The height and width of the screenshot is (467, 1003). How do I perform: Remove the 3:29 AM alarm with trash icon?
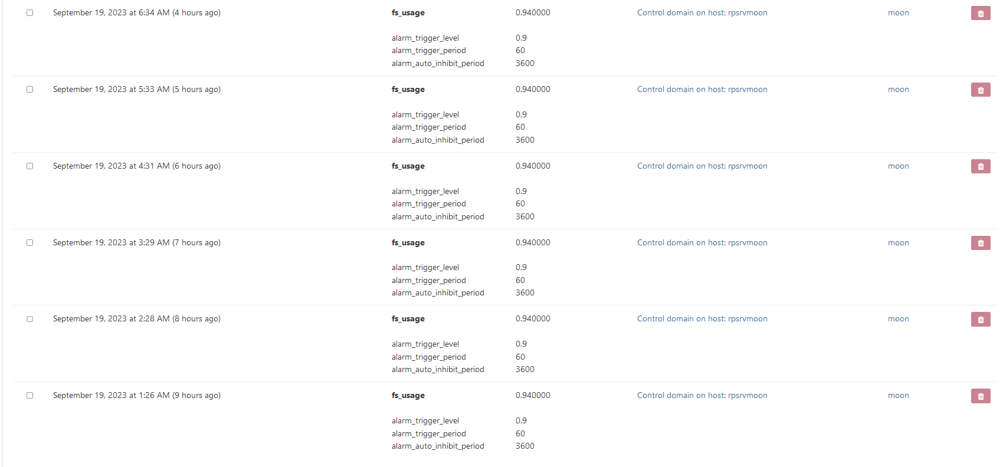click(980, 243)
